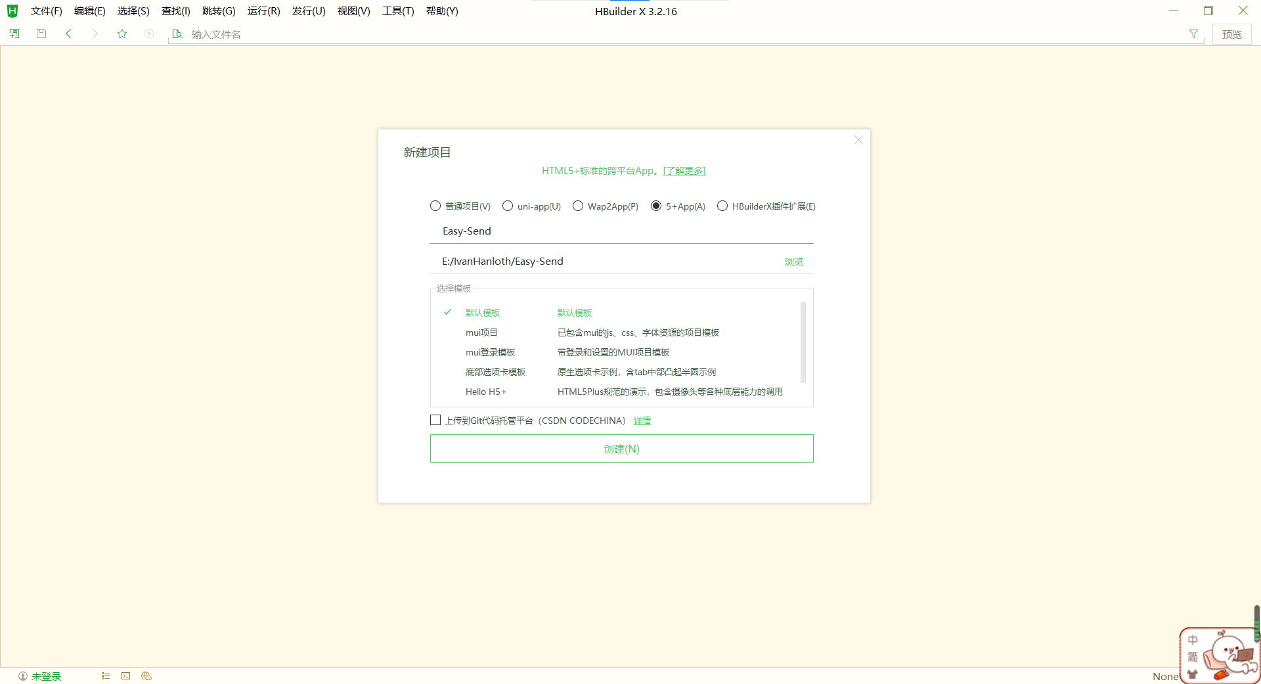Click the back navigation arrow
This screenshot has width=1261, height=684.
click(x=68, y=34)
